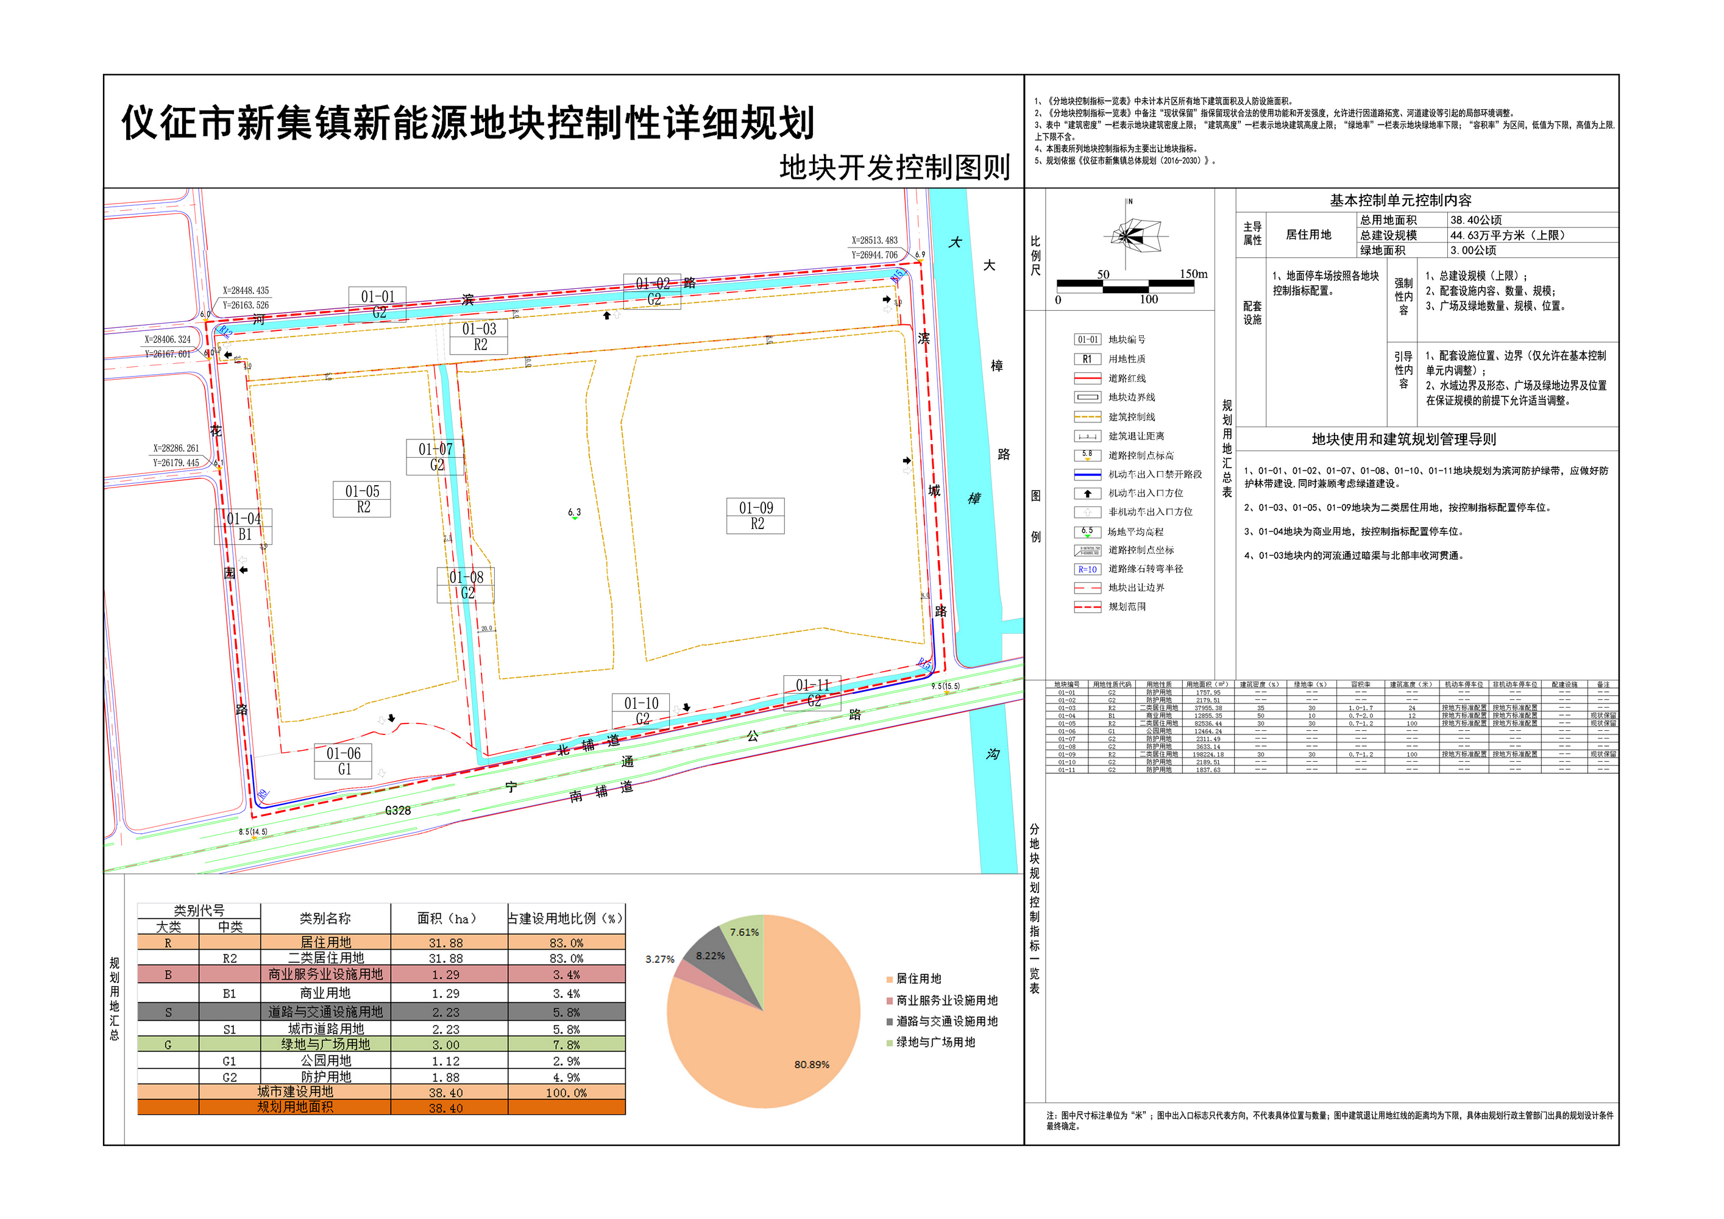Click the 城市道路用地 cell in the land summary table
Image resolution: width=1724 pixels, height=1219 pixels.
[326, 1029]
